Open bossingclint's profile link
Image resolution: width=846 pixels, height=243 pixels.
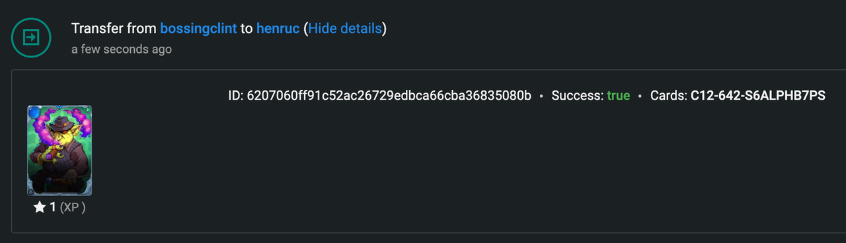point(198,29)
